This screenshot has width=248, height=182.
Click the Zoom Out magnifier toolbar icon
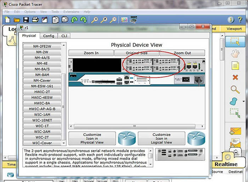[113, 20]
